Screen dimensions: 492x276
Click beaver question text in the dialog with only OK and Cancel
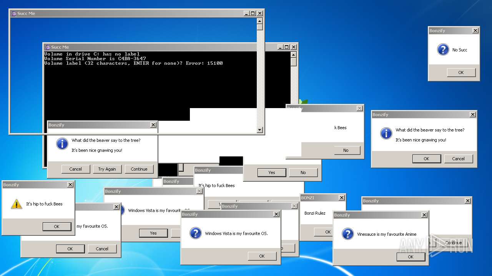tap(430, 130)
